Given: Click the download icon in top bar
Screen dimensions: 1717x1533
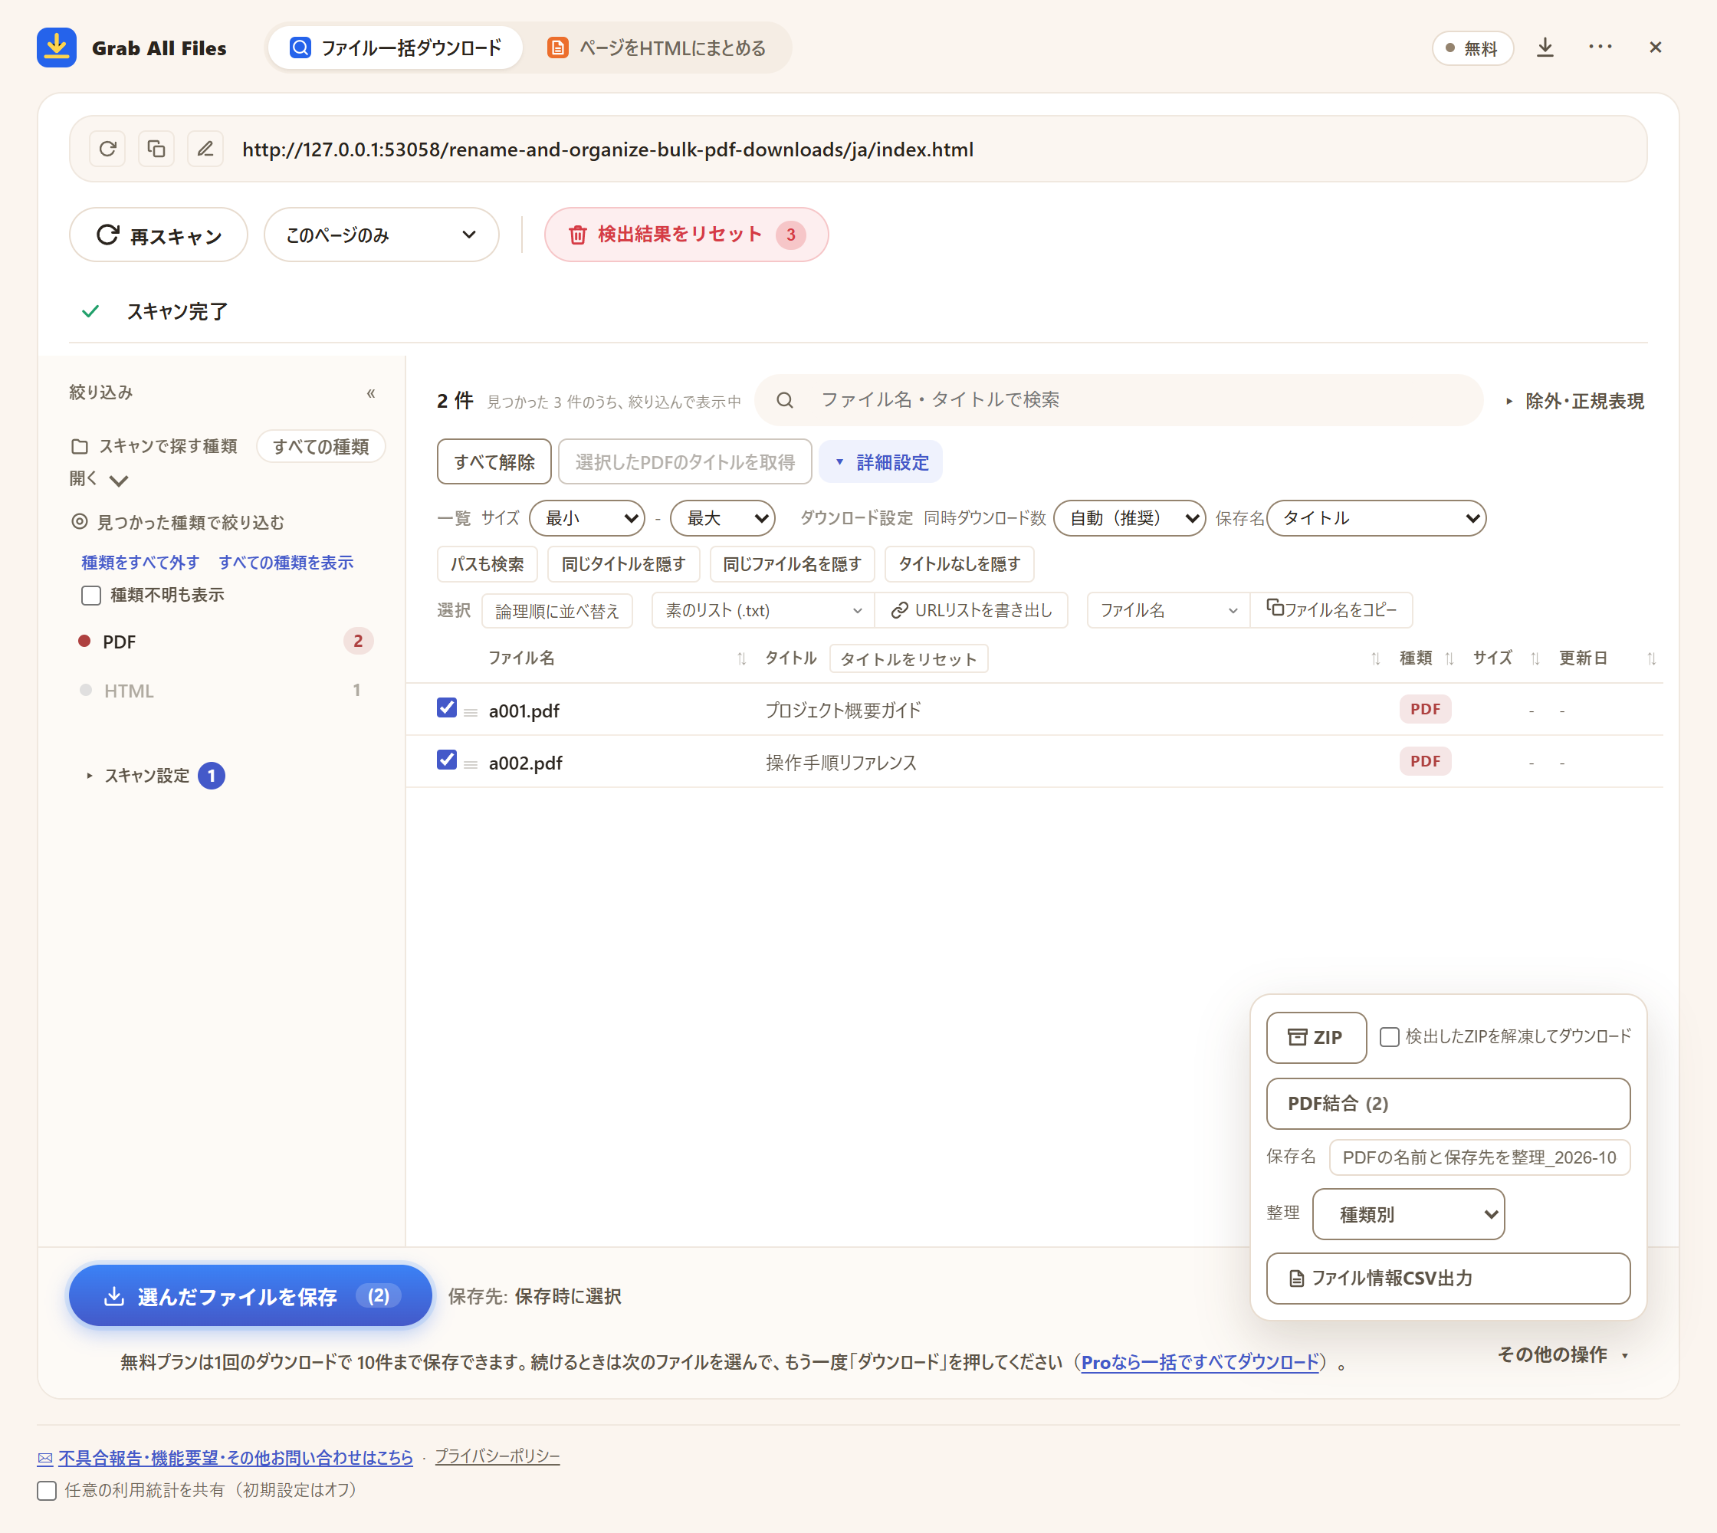Looking at the screenshot, I should tap(1545, 48).
